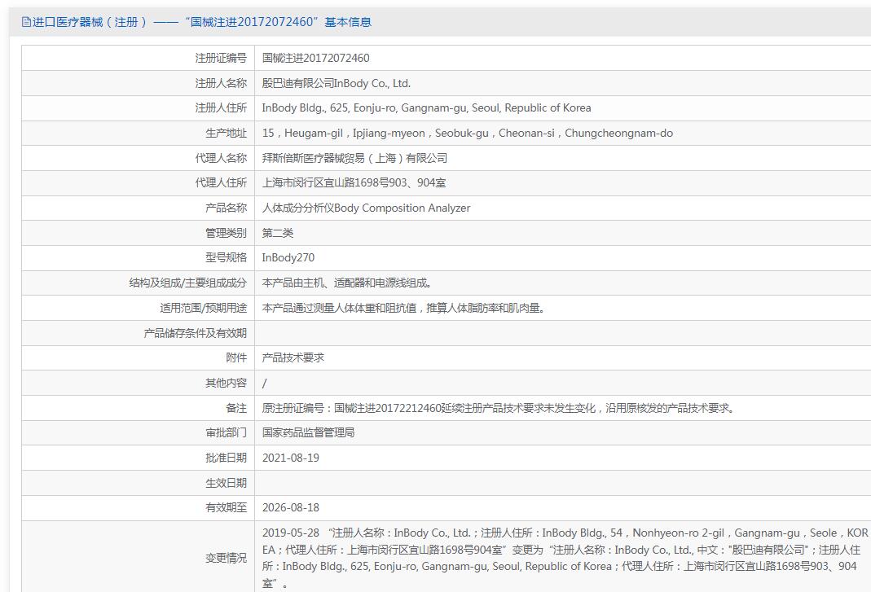The width and height of the screenshot is (871, 592).
Task: Click the document icon beside the header title
Action: click(x=26, y=22)
